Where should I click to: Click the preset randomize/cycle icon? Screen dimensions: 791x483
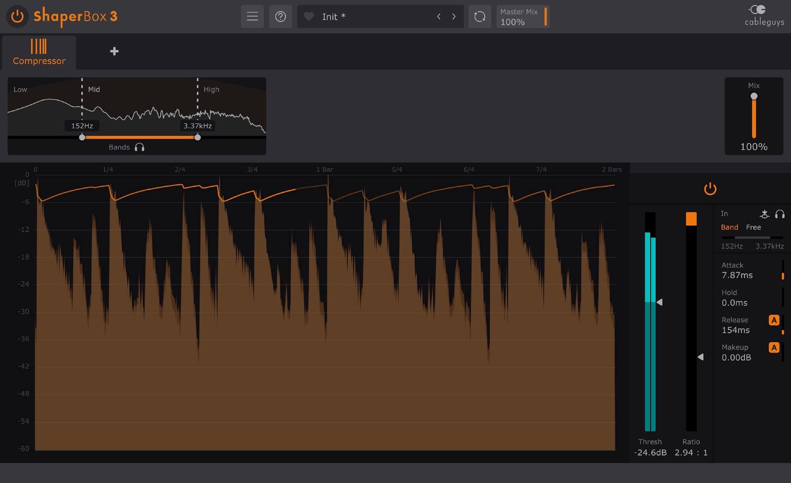[479, 16]
